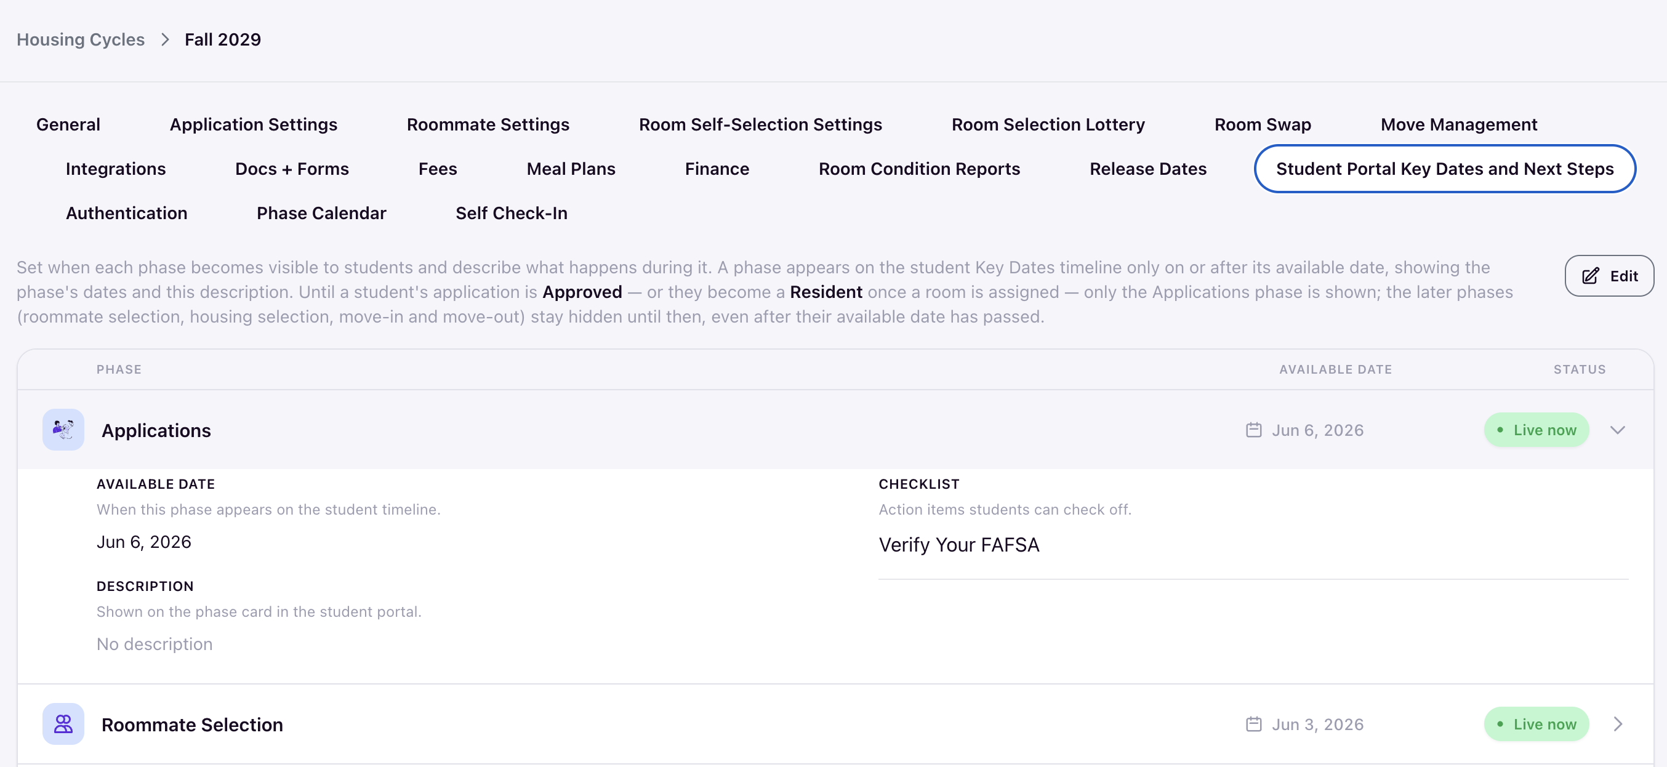Click Live now badge in Roommate Selection row
The height and width of the screenshot is (767, 1667).
[1536, 724]
